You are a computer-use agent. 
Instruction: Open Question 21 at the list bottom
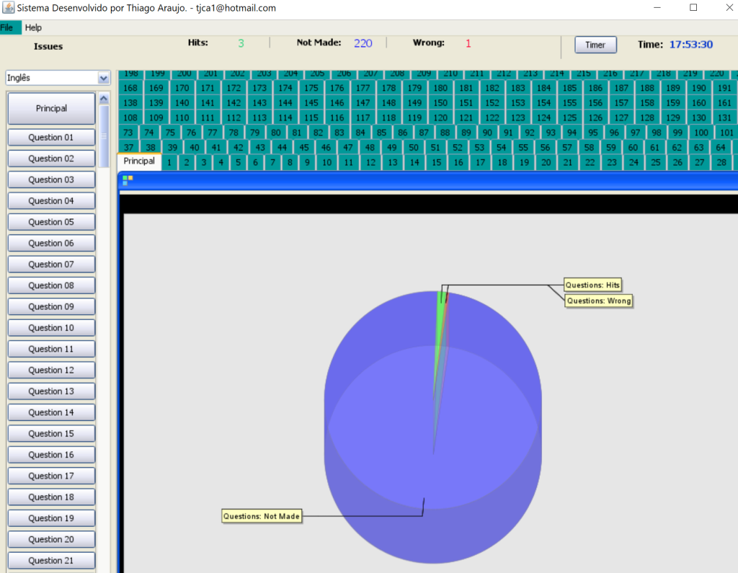(51, 561)
